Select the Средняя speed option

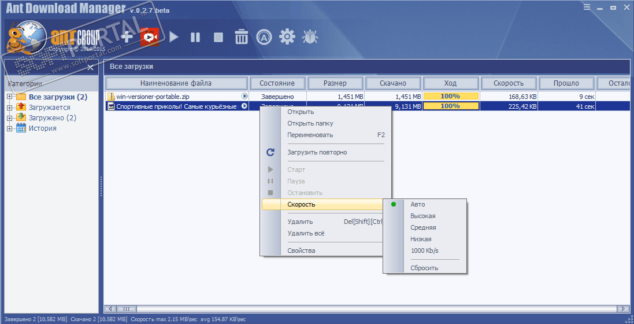[x=425, y=227]
